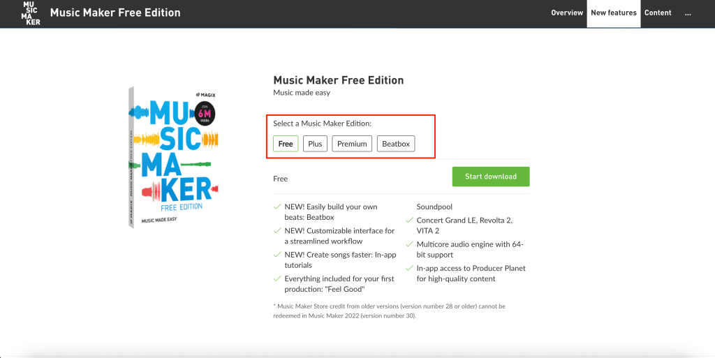Click the Music Maker Free Edition heading
Screen dimensions: 715x358
pyautogui.click(x=339, y=80)
